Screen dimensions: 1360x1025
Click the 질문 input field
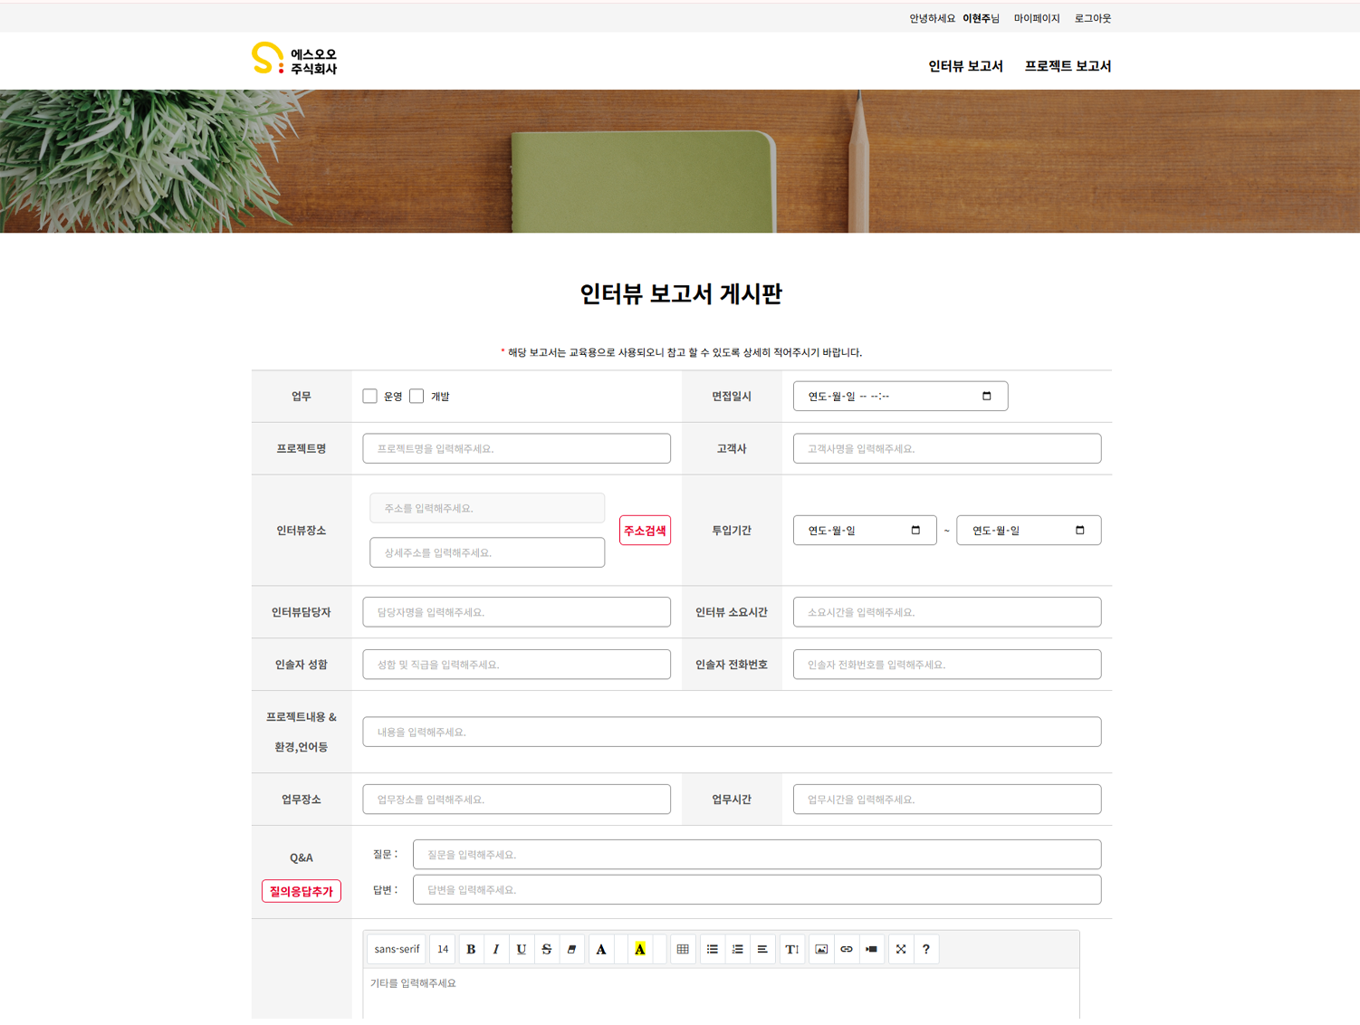pos(757,855)
